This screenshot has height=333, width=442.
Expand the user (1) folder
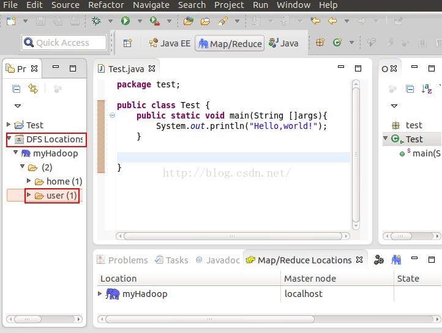(29, 194)
